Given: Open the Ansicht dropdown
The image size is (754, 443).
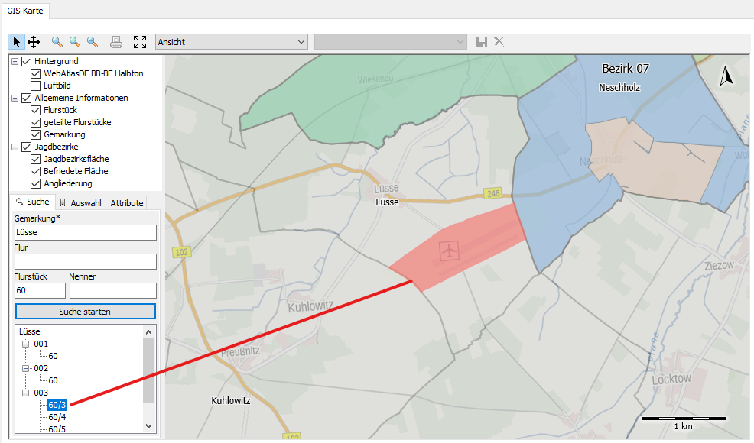Looking at the screenshot, I should click(231, 42).
